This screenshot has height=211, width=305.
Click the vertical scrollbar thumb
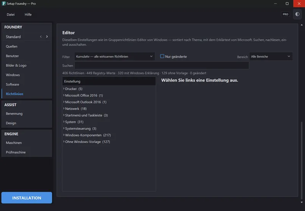coord(302,160)
